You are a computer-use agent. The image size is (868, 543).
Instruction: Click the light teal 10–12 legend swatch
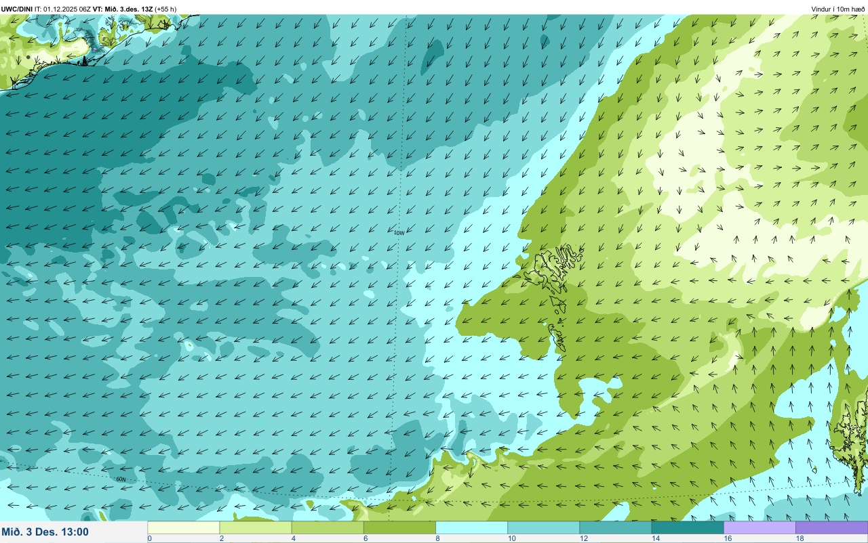pyautogui.click(x=543, y=527)
